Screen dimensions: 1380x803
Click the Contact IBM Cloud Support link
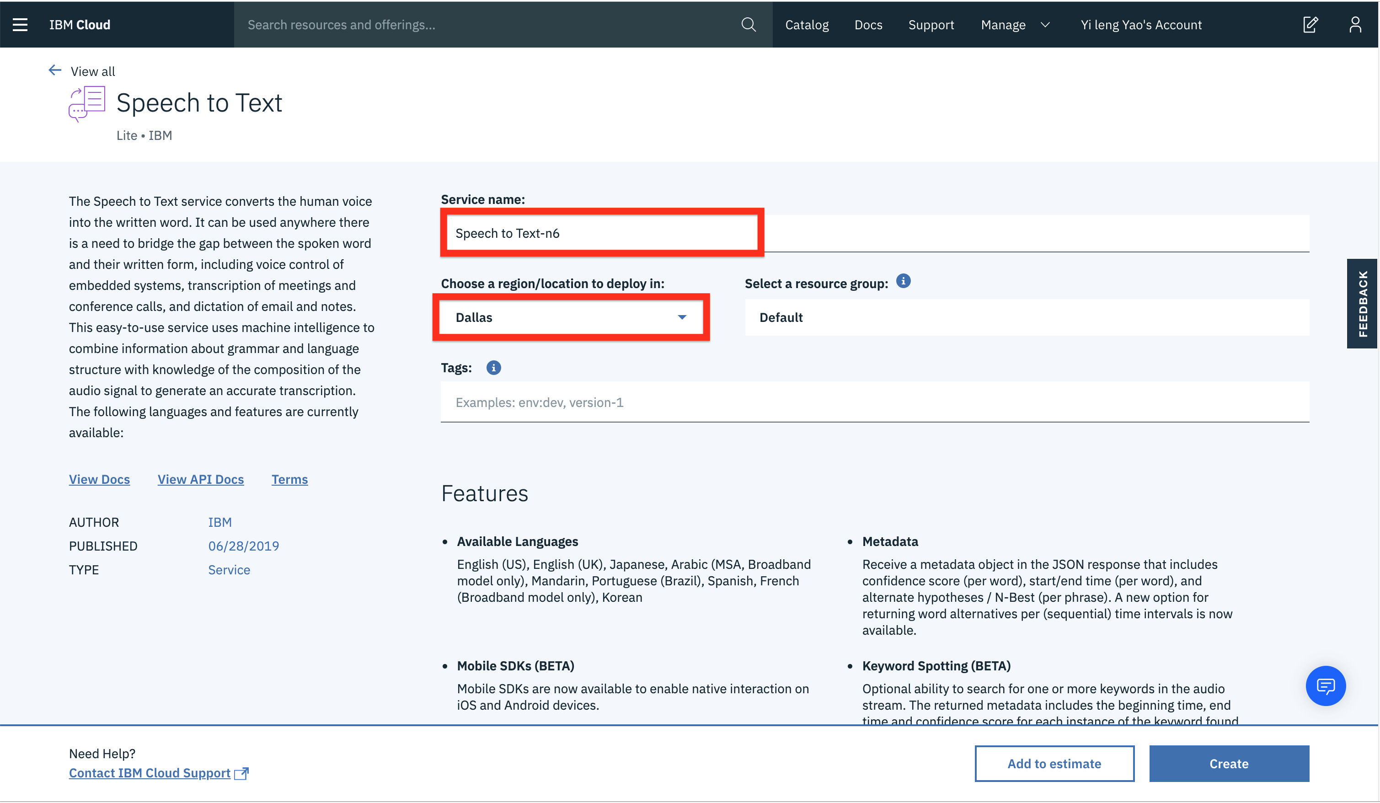pyautogui.click(x=150, y=773)
